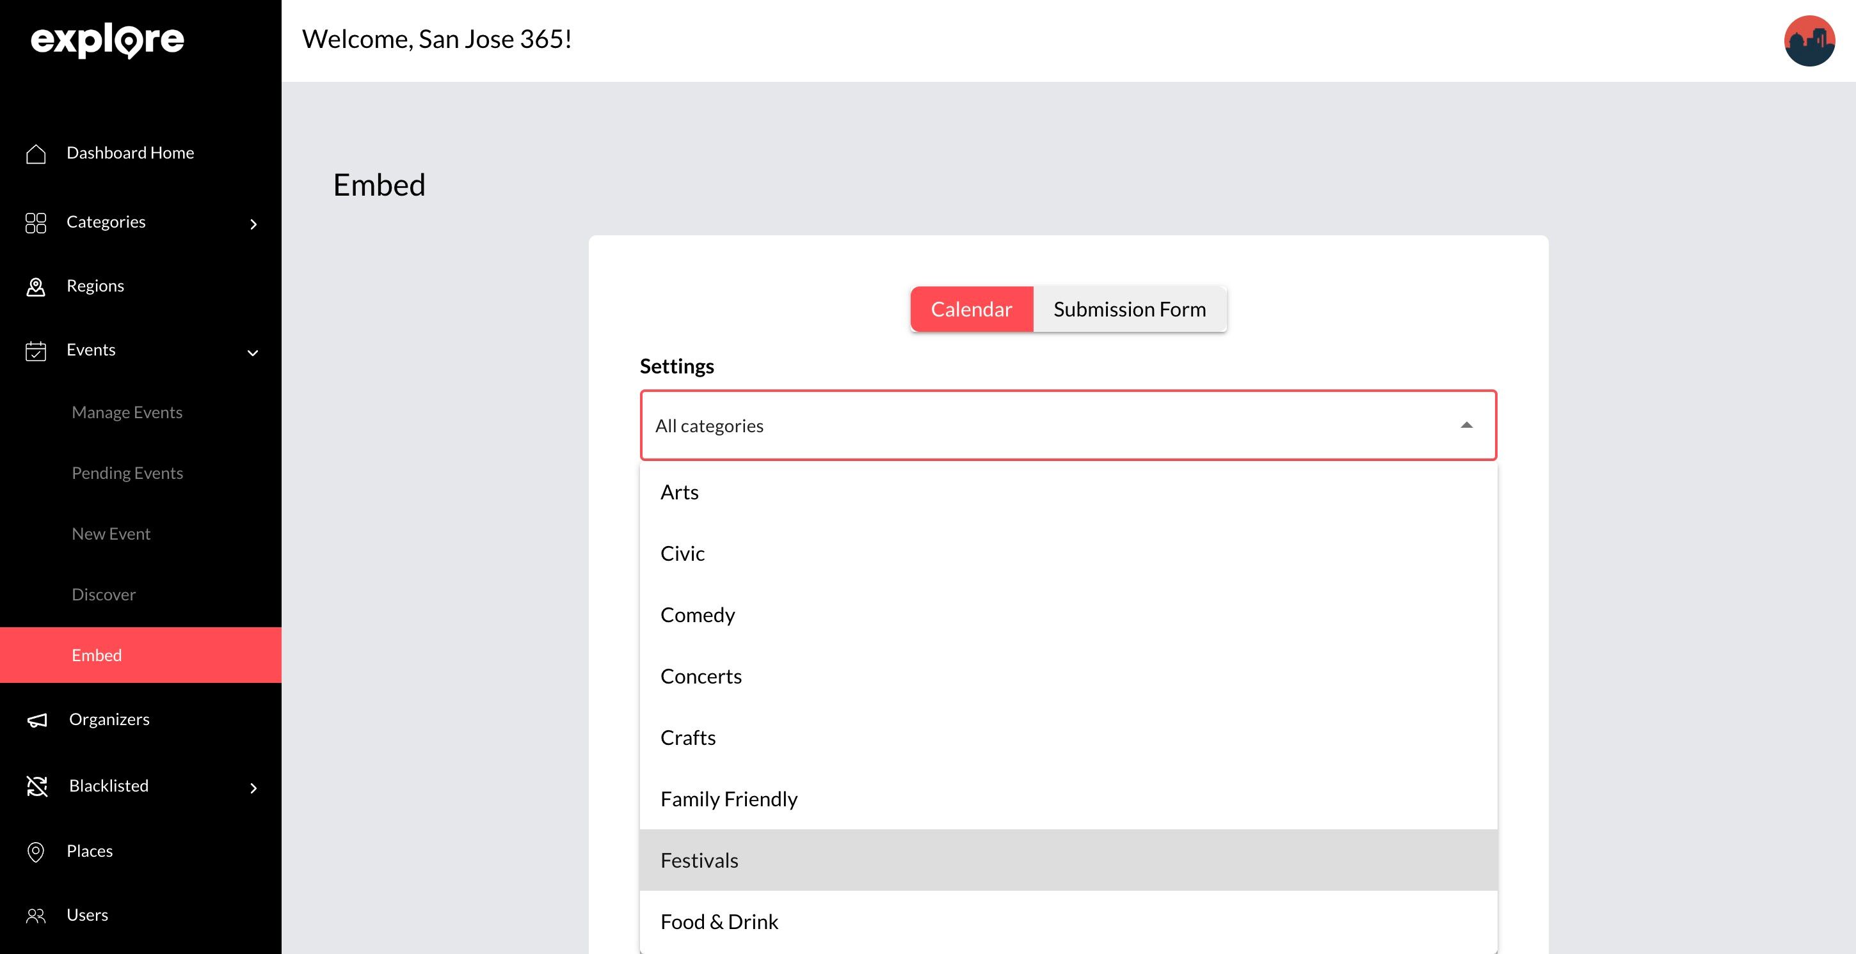
Task: Click the Places location pin icon
Action: click(35, 852)
